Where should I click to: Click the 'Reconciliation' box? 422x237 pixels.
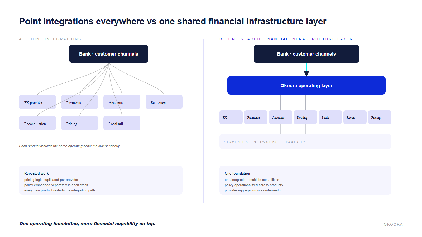pos(37,123)
